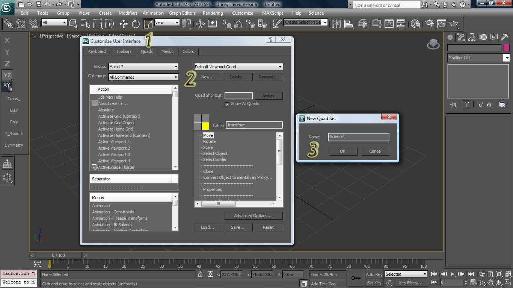This screenshot has height=288, width=513.
Task: Open the Default Viewport Quad dropdown
Action: [x=238, y=67]
